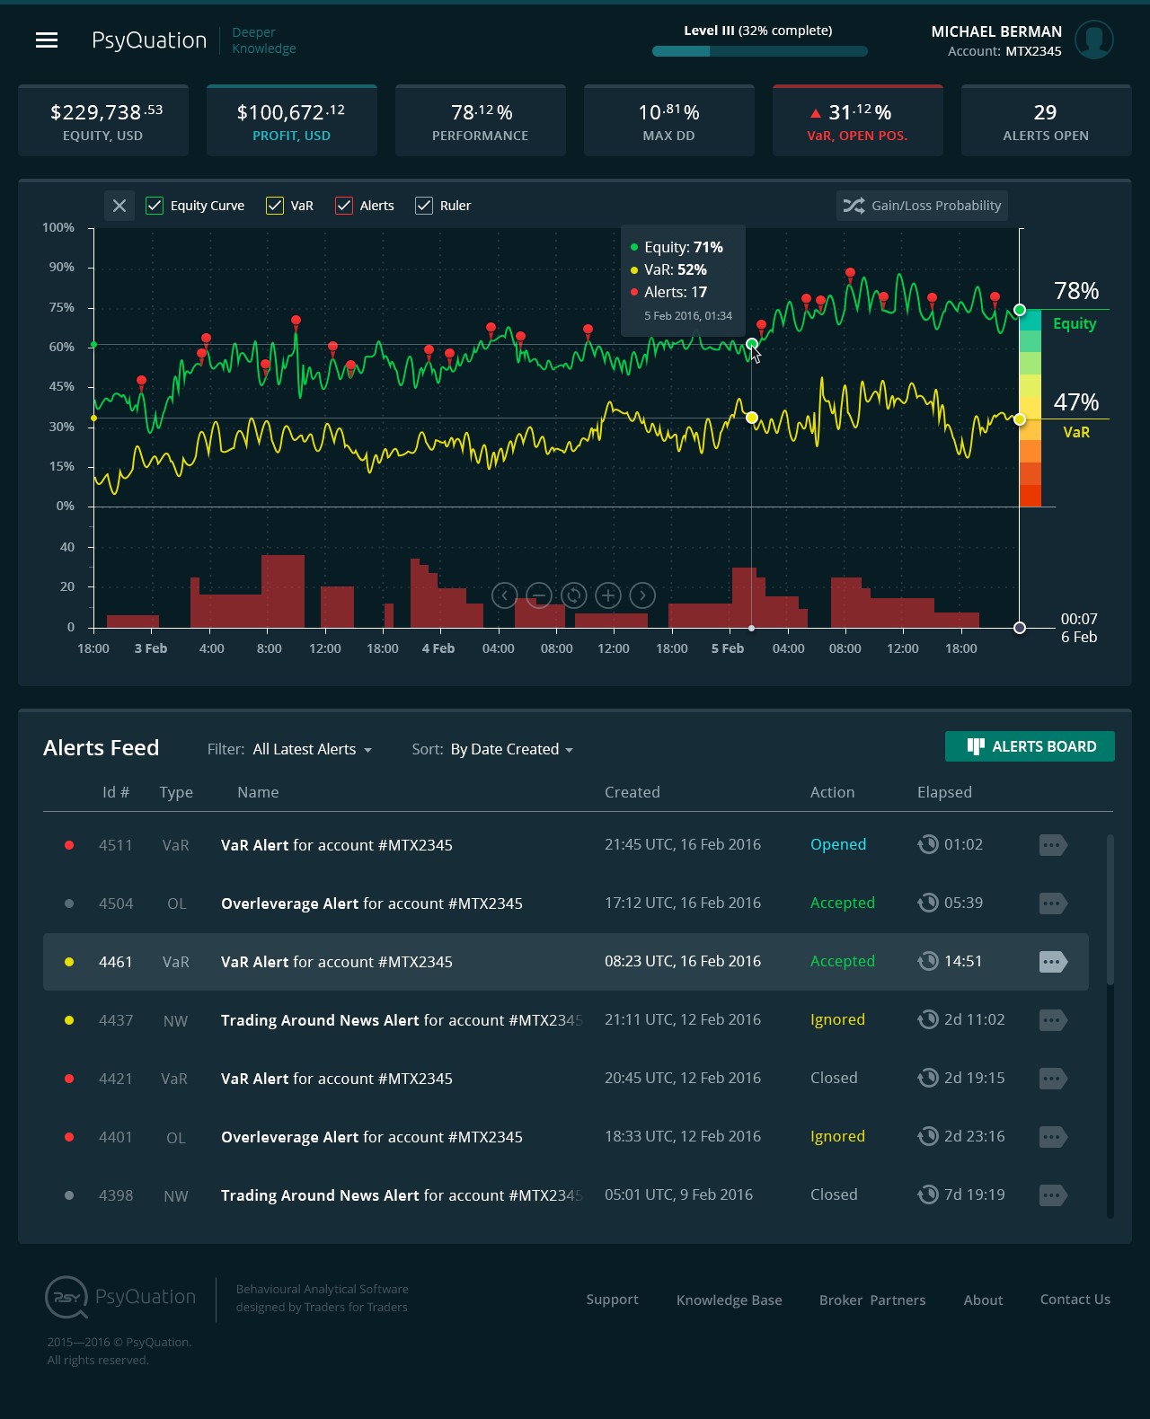Image resolution: width=1150 pixels, height=1419 pixels.
Task: Open the Gain/Loss Probability selector
Action: (922, 206)
